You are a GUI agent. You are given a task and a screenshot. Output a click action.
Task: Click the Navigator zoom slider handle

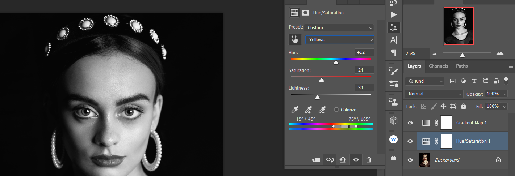[x=462, y=55]
